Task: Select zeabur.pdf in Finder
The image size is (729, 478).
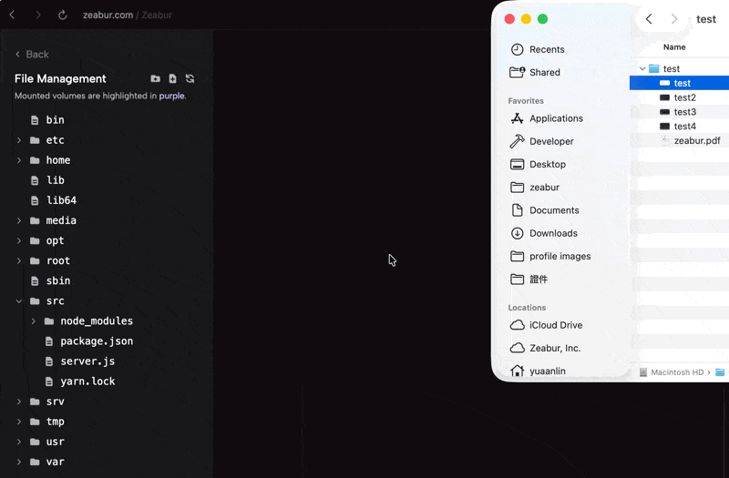Action: (679, 141)
